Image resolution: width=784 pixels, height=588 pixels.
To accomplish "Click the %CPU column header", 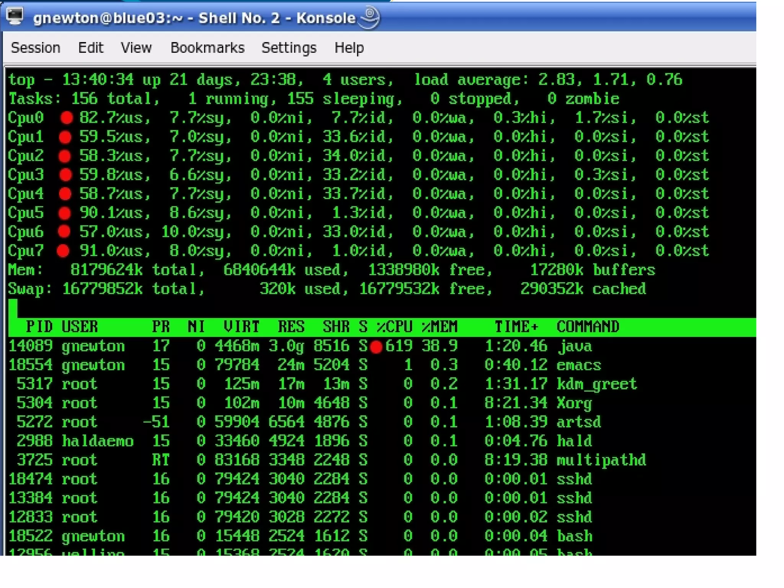I will click(394, 327).
